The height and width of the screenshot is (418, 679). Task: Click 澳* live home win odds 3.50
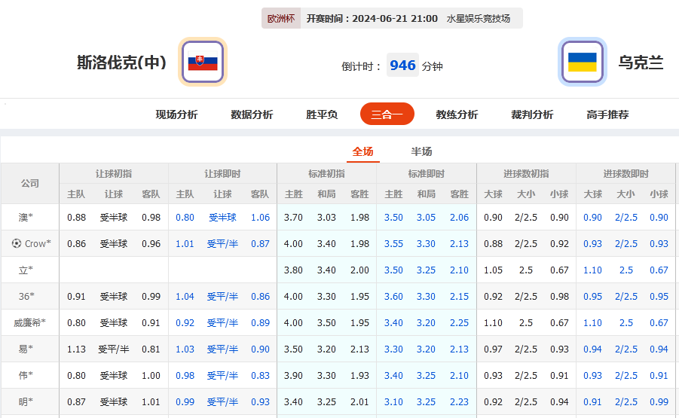pyautogui.click(x=393, y=217)
